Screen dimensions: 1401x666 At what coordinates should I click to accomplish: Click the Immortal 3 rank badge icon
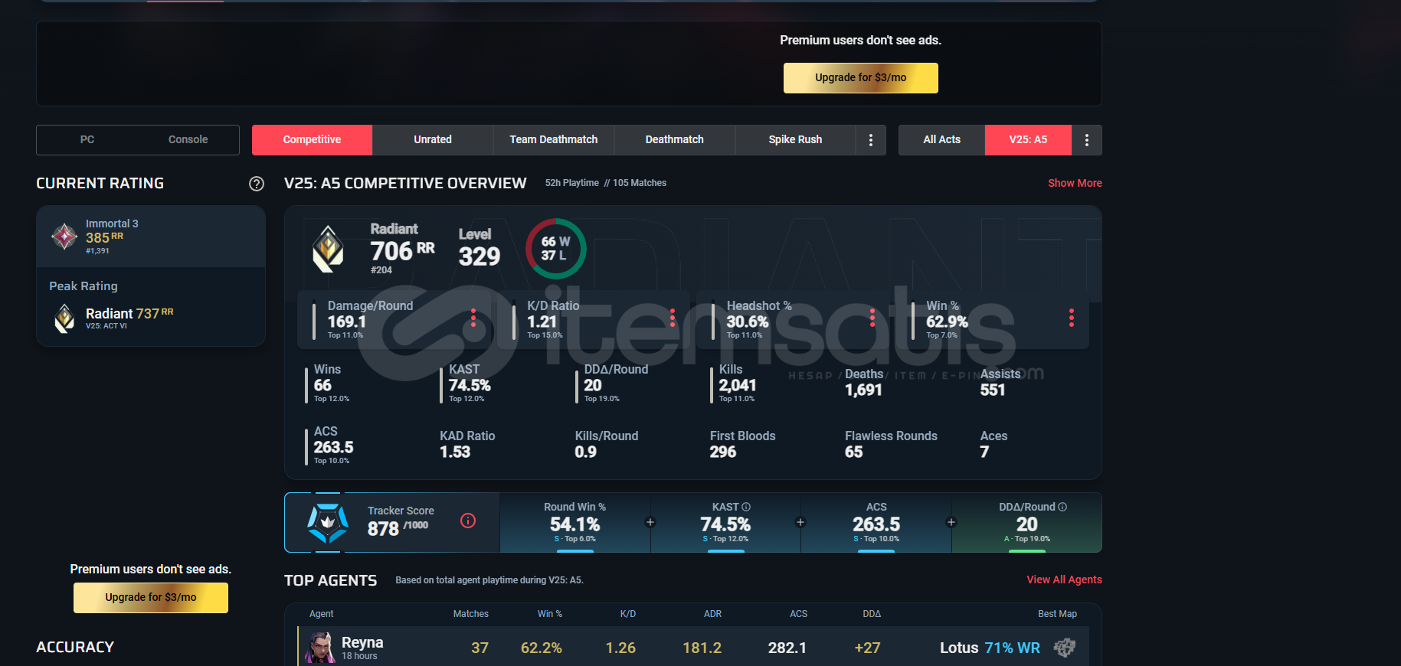coord(64,237)
